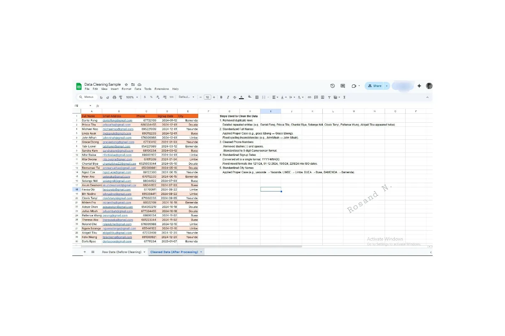This screenshot has height=336, width=505.
Task: Select the Paint format tool
Action: [120, 97]
